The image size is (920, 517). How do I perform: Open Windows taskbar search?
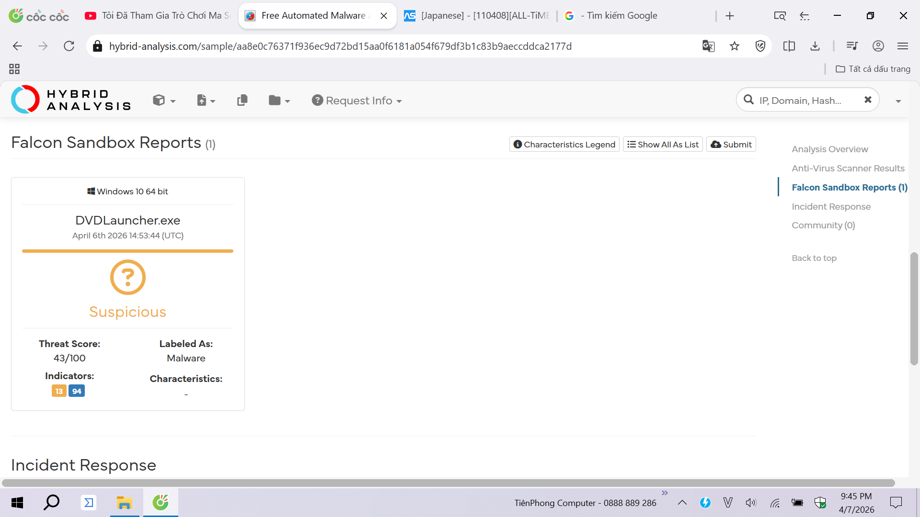[51, 503]
